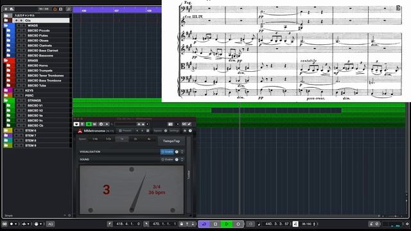Toggle the tempo track icon beside 36.190

(295, 224)
